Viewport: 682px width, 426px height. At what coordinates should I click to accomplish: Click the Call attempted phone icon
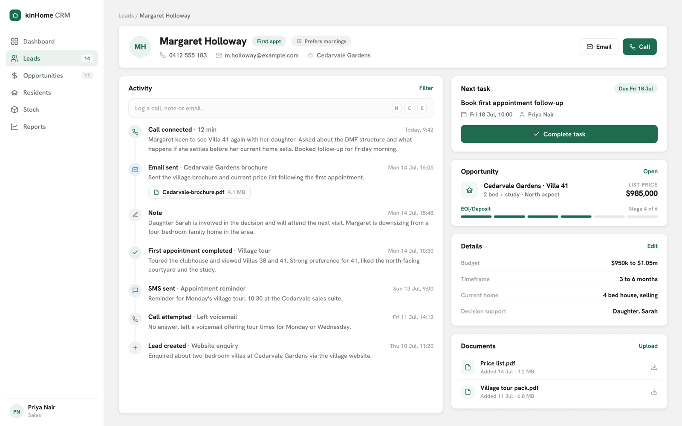coord(135,319)
